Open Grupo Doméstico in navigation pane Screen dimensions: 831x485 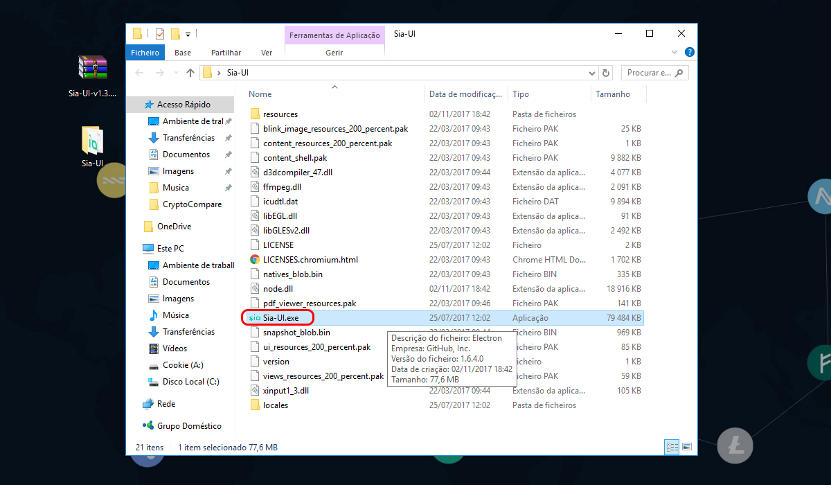189,426
